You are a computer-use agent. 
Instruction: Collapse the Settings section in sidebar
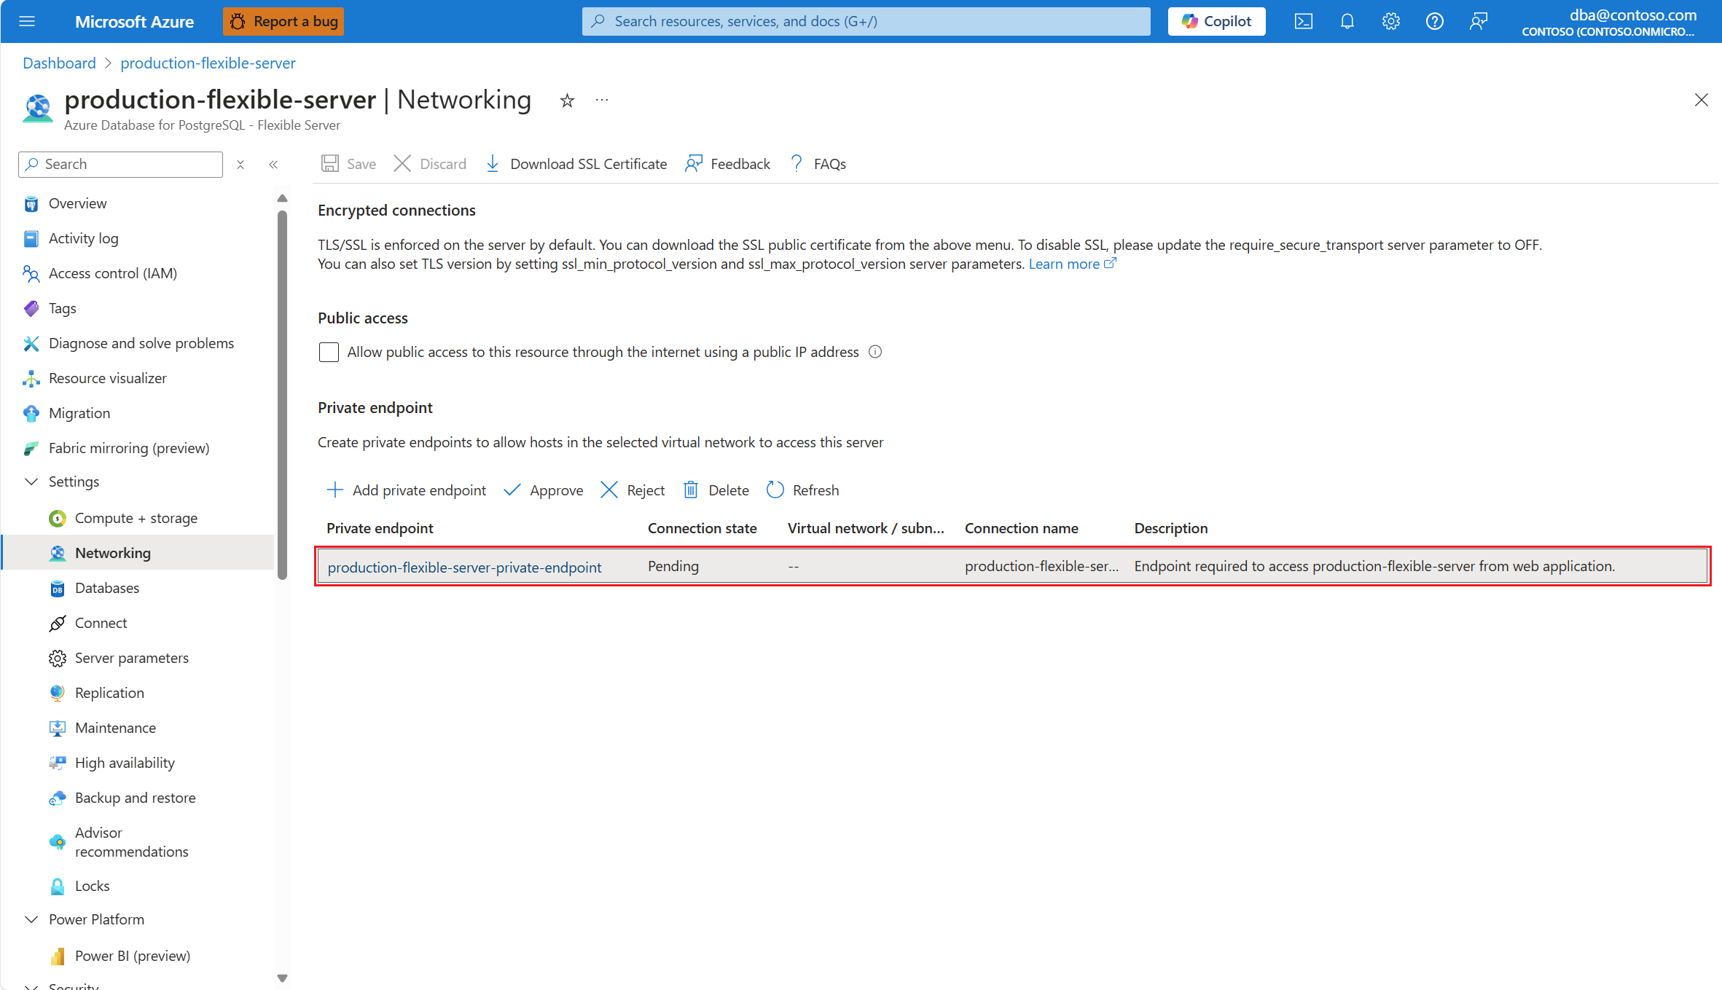[x=31, y=482]
